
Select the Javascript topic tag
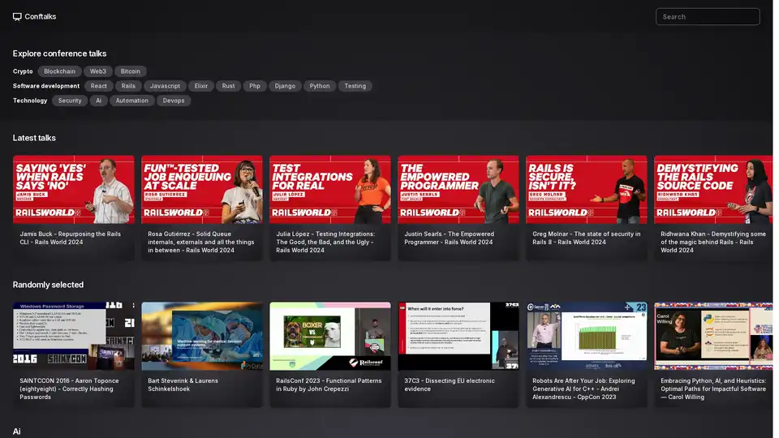point(165,86)
